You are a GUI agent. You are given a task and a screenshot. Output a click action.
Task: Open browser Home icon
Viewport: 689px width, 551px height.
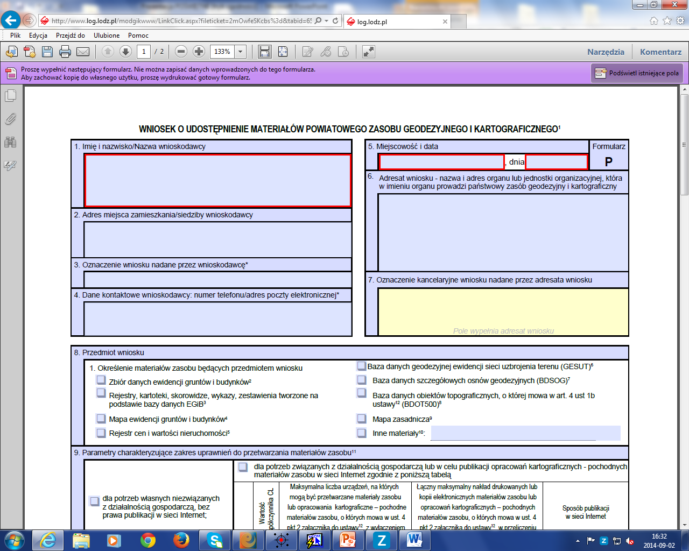coord(653,21)
